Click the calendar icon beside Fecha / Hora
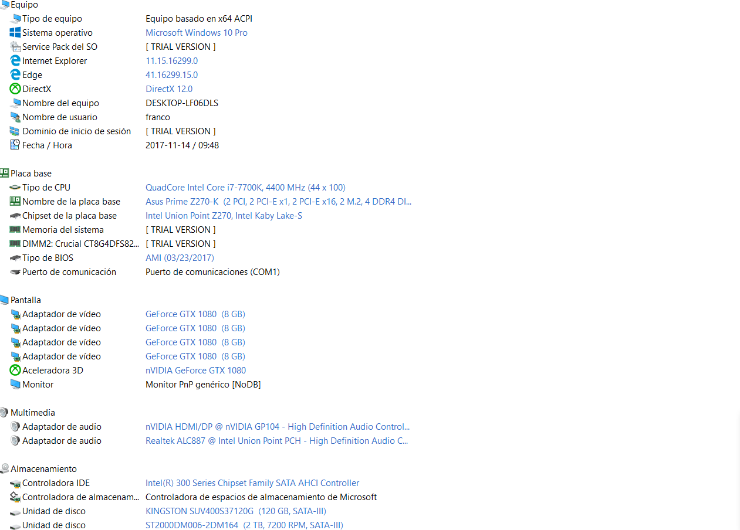The image size is (740, 530). [15, 145]
